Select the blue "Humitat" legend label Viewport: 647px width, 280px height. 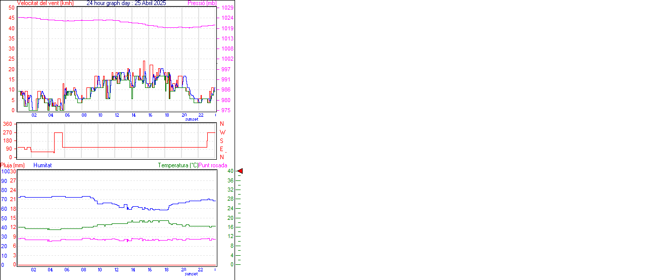pyautogui.click(x=42, y=165)
